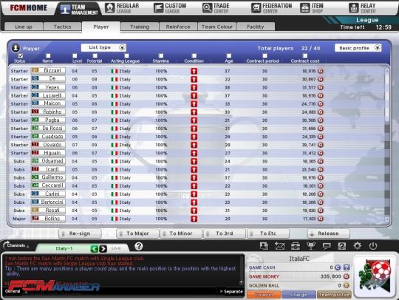
Task: Open Relay Center
Action: coord(362,8)
